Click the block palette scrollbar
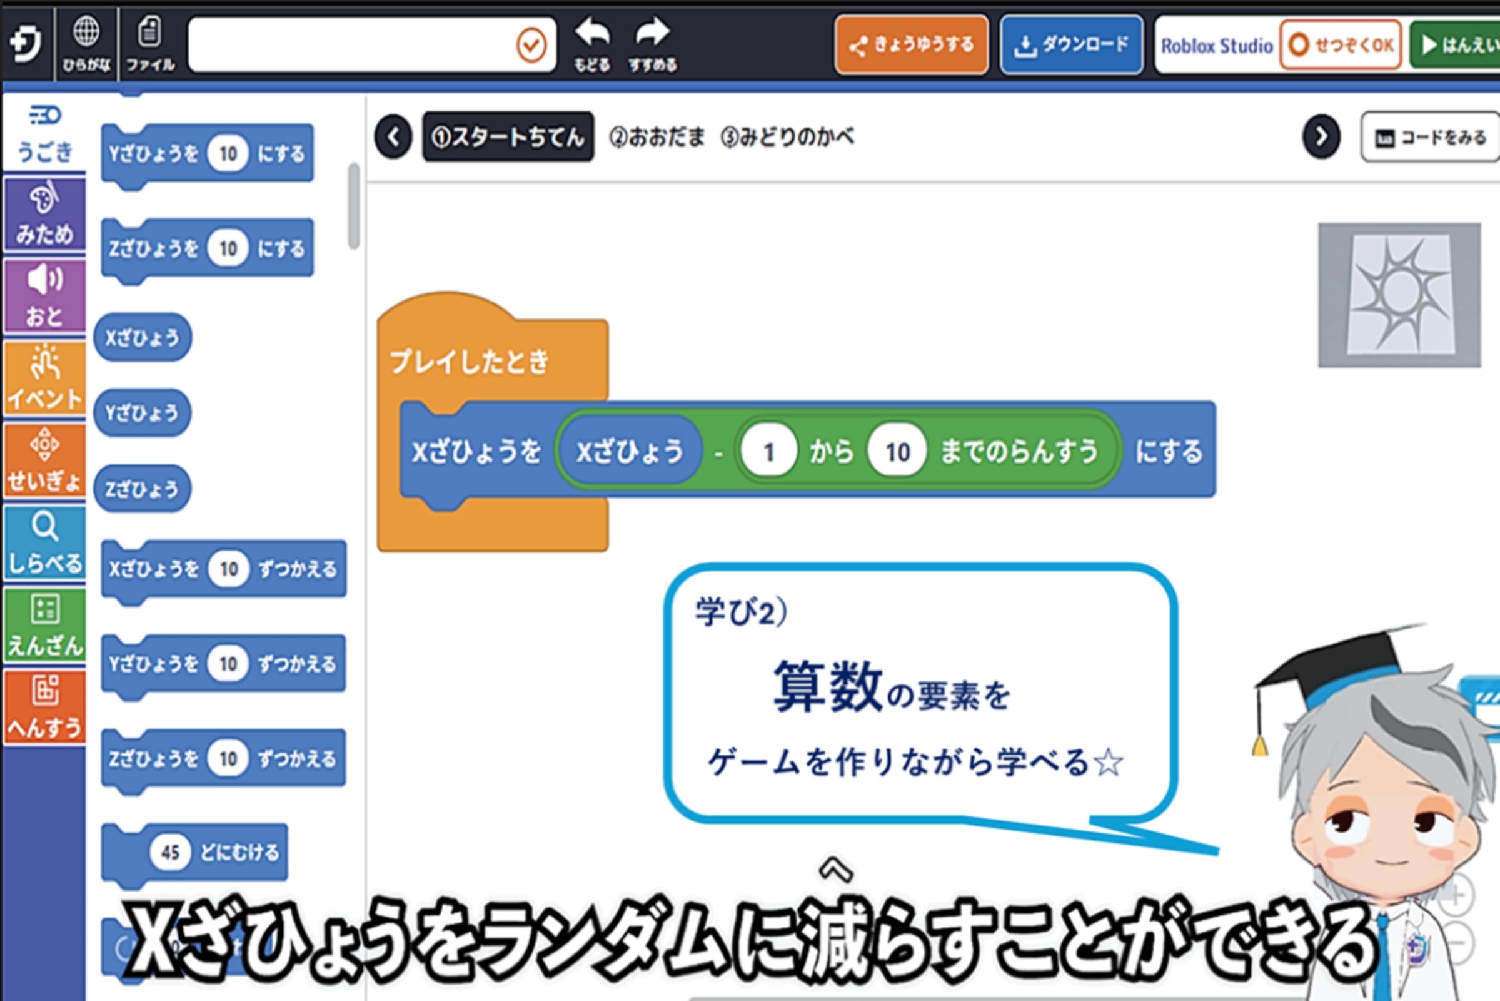This screenshot has width=1500, height=1001. click(x=353, y=206)
